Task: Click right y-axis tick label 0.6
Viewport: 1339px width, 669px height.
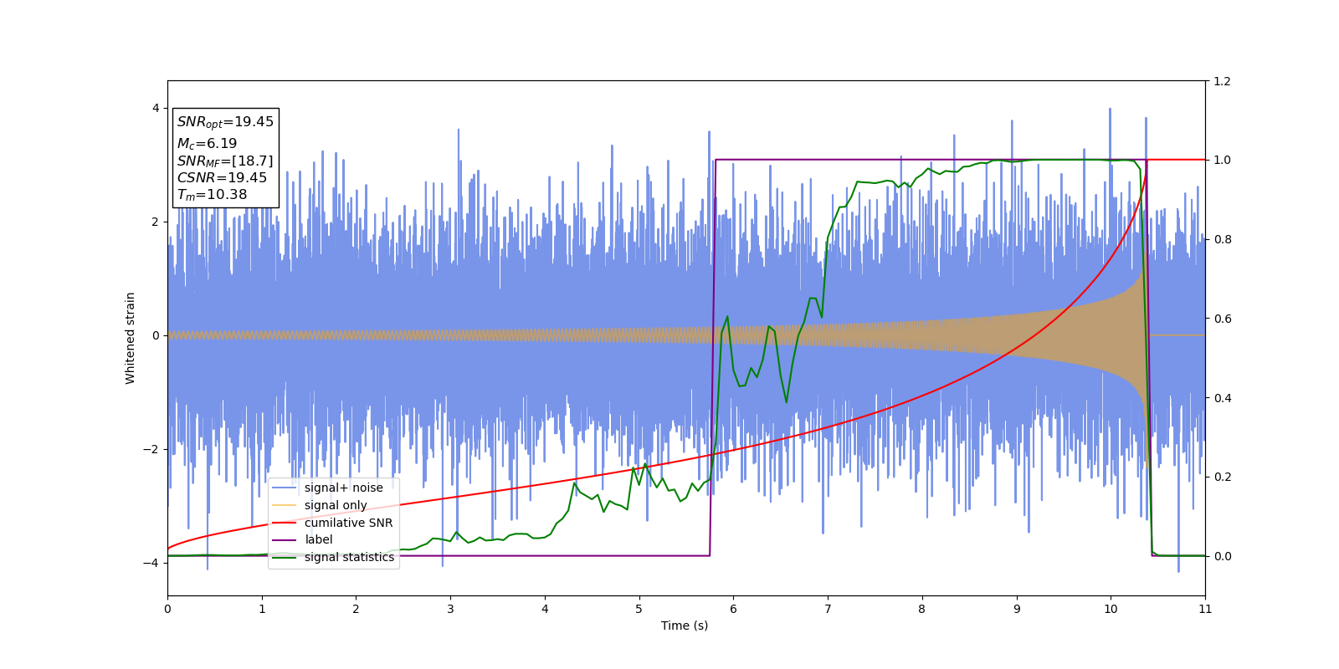Action: [x=1222, y=319]
